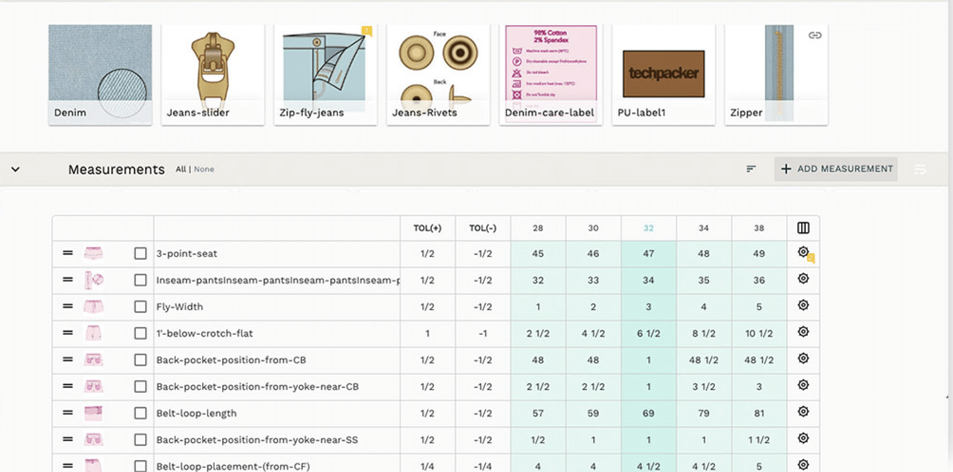Image resolution: width=953 pixels, height=472 pixels.
Task: Select the size 28 column header
Action: click(x=538, y=228)
